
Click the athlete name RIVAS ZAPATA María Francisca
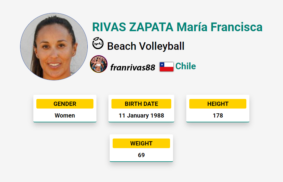click(x=177, y=27)
